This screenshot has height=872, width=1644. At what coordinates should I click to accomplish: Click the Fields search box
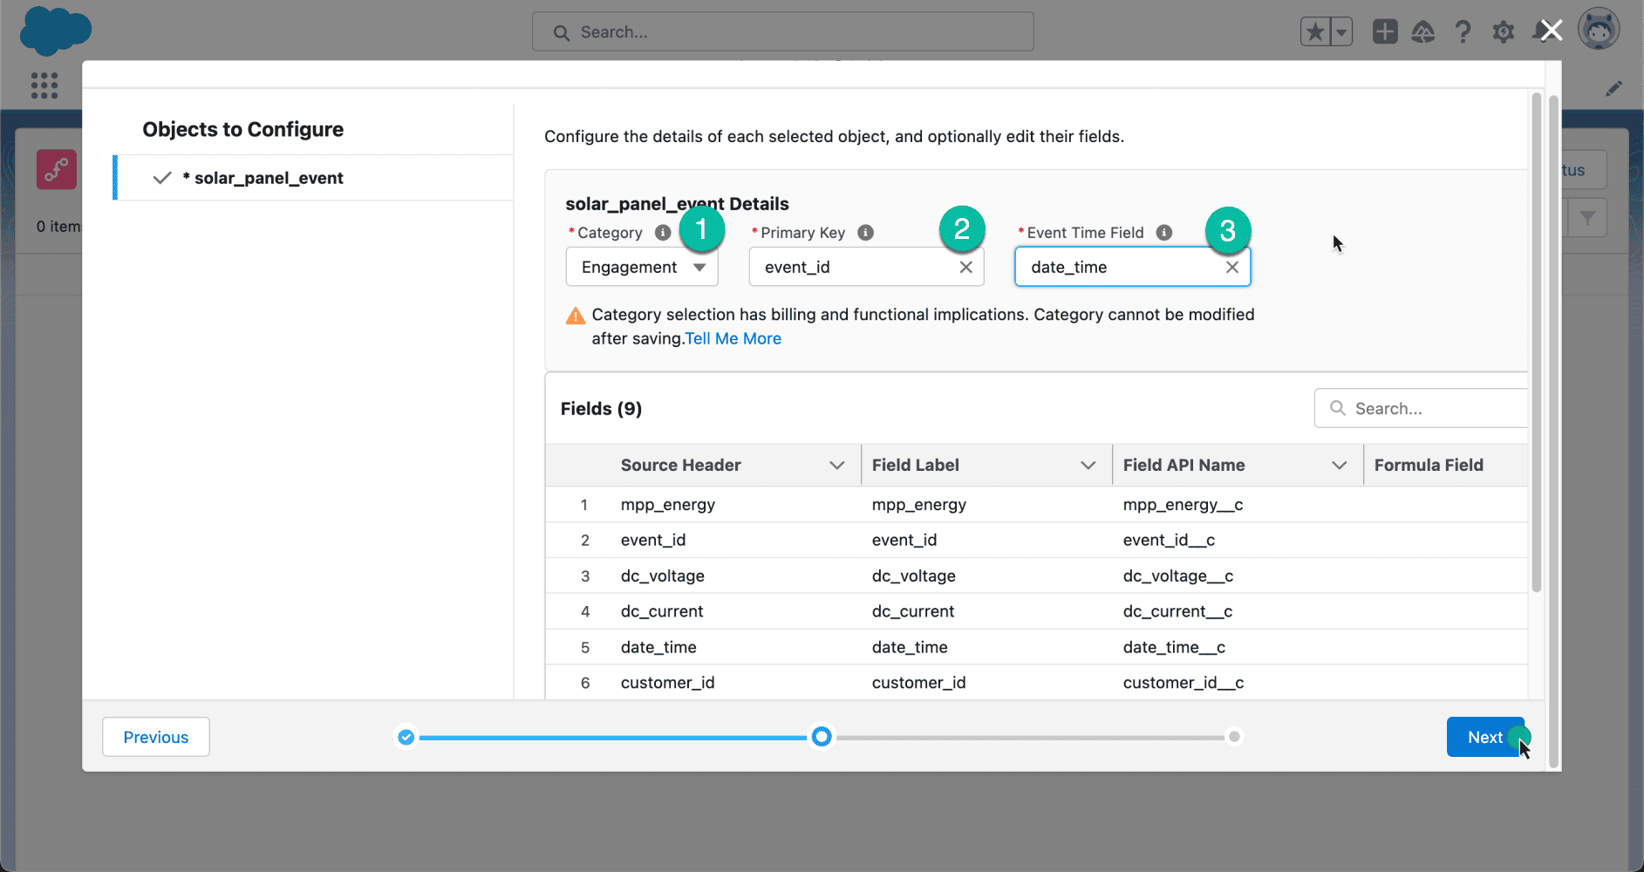(1422, 408)
